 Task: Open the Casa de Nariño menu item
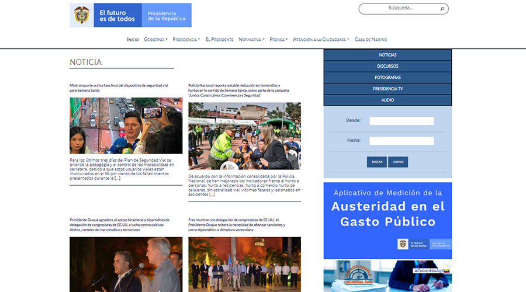[x=371, y=40]
